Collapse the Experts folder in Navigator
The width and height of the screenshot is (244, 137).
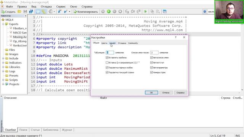pyautogui.click(x=3, y=24)
